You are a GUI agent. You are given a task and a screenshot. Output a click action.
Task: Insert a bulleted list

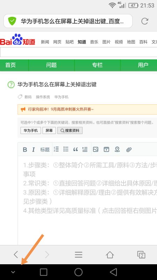pyautogui.click(x=66, y=149)
